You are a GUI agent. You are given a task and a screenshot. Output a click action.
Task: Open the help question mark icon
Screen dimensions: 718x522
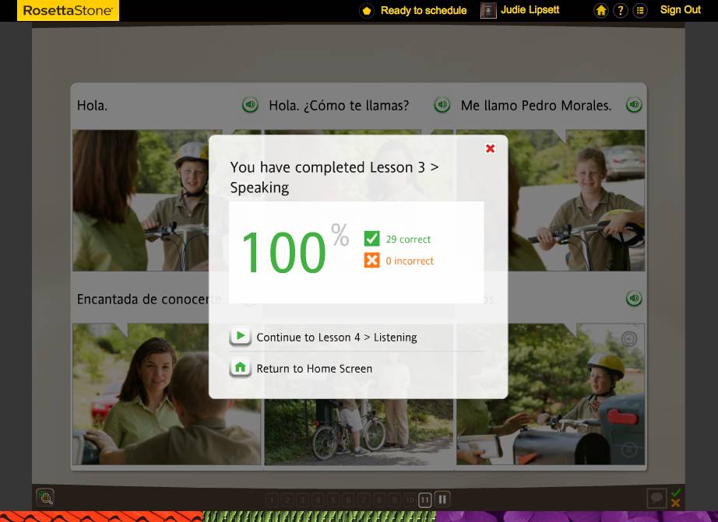621,10
